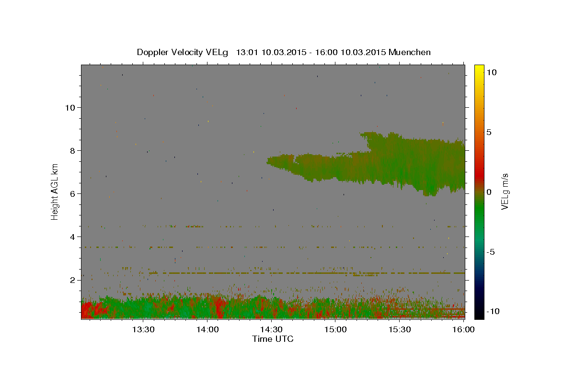Click the 15:00 time tick label
This screenshot has width=575, height=383.
click(x=335, y=329)
